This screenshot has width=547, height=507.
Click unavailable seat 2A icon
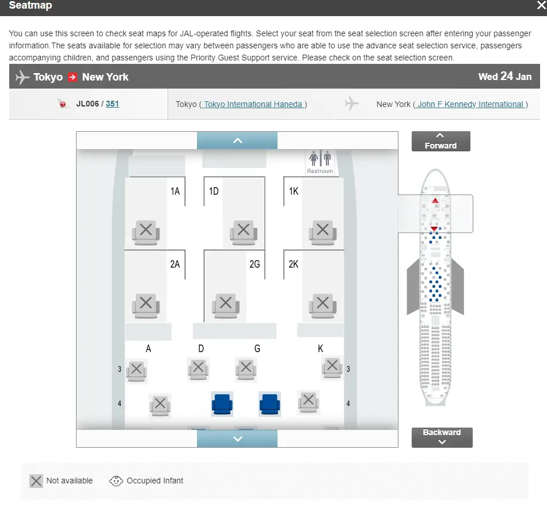click(x=146, y=304)
